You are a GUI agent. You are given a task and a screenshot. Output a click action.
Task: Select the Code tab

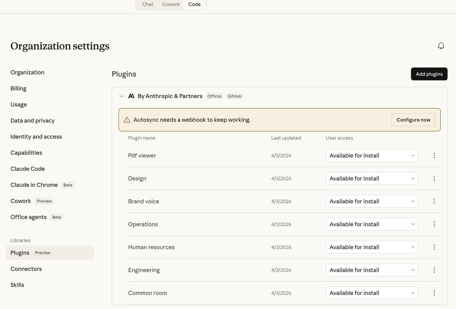[194, 5]
